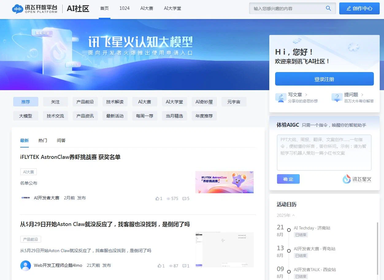Click timeline dot for AI Techday 济南站
The height and width of the screenshot is (280, 384).
(x=289, y=230)
